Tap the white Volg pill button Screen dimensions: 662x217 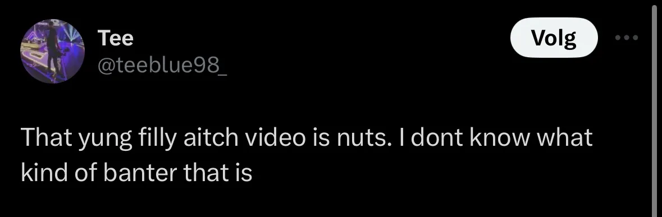click(554, 38)
